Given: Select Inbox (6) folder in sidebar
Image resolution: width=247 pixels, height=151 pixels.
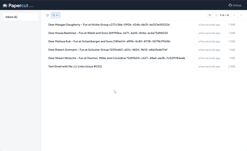Looking at the screenshot, I should [21, 17].
